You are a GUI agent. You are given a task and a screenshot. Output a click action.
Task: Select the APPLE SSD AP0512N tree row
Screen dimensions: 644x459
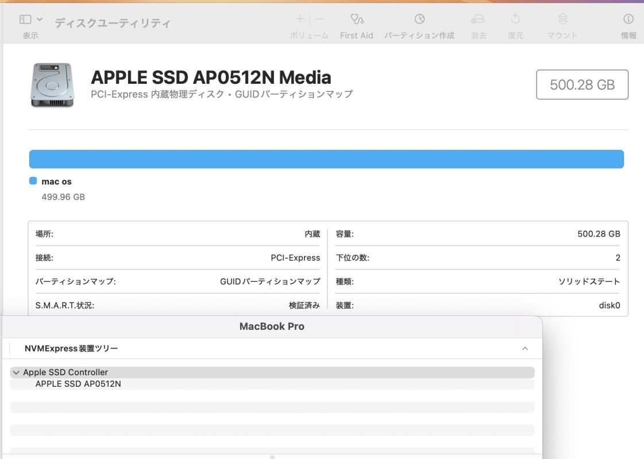pyautogui.click(x=272, y=383)
